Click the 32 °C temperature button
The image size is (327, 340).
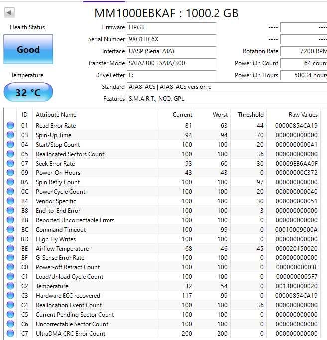(28, 92)
